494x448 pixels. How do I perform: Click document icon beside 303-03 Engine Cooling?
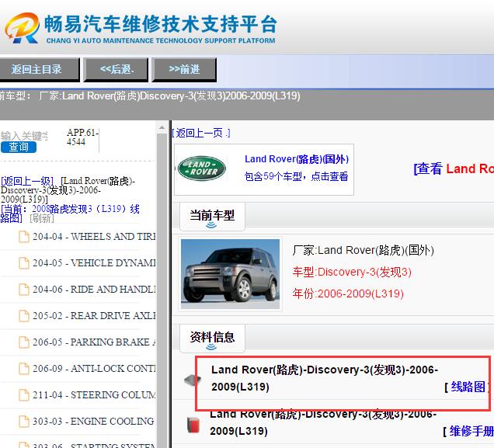coord(24,422)
